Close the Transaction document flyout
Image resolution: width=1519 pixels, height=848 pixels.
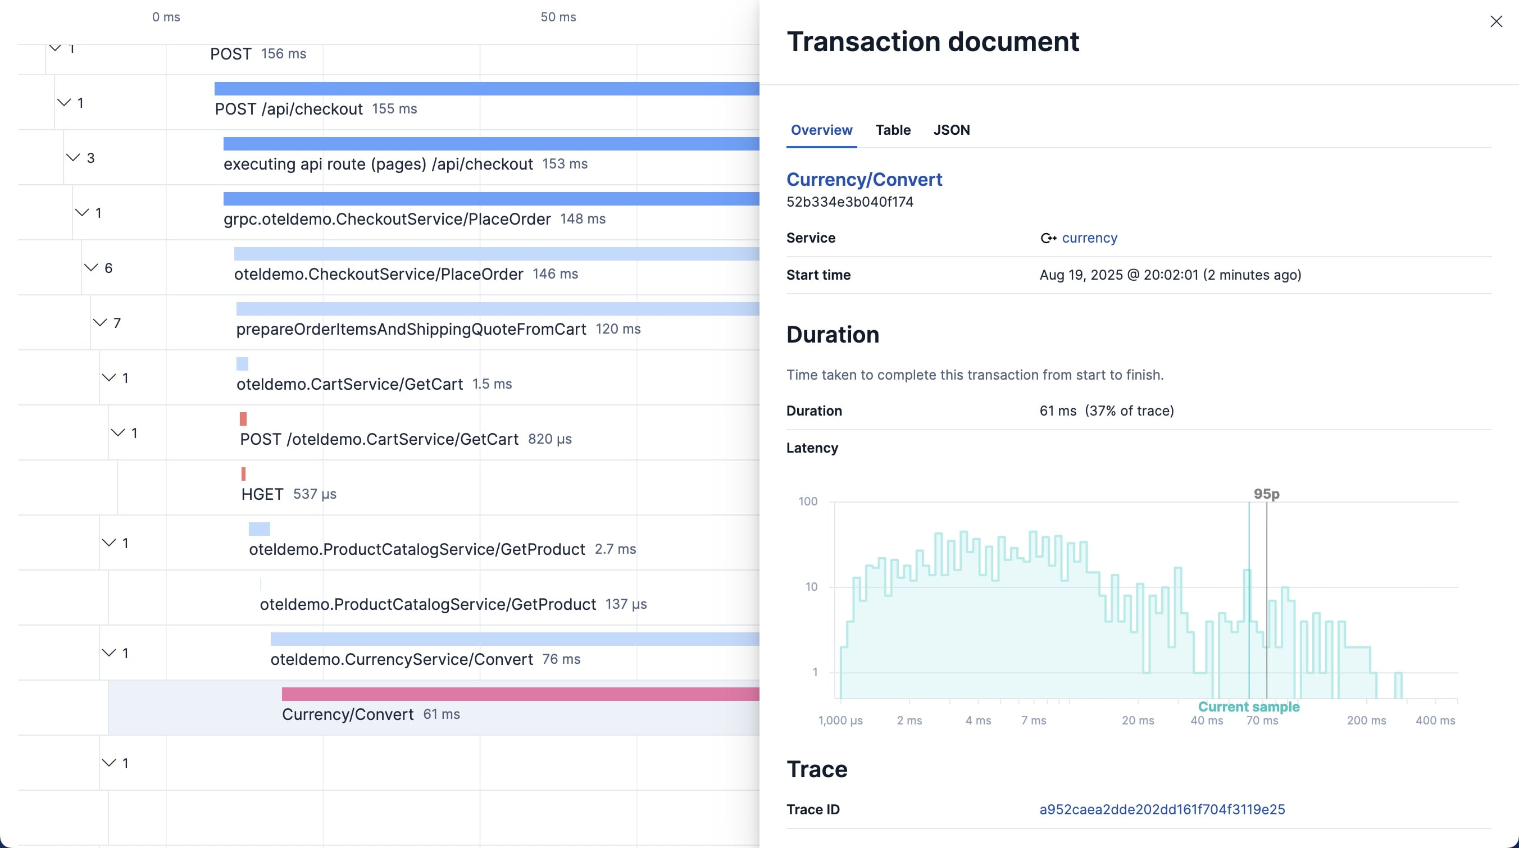(1496, 22)
